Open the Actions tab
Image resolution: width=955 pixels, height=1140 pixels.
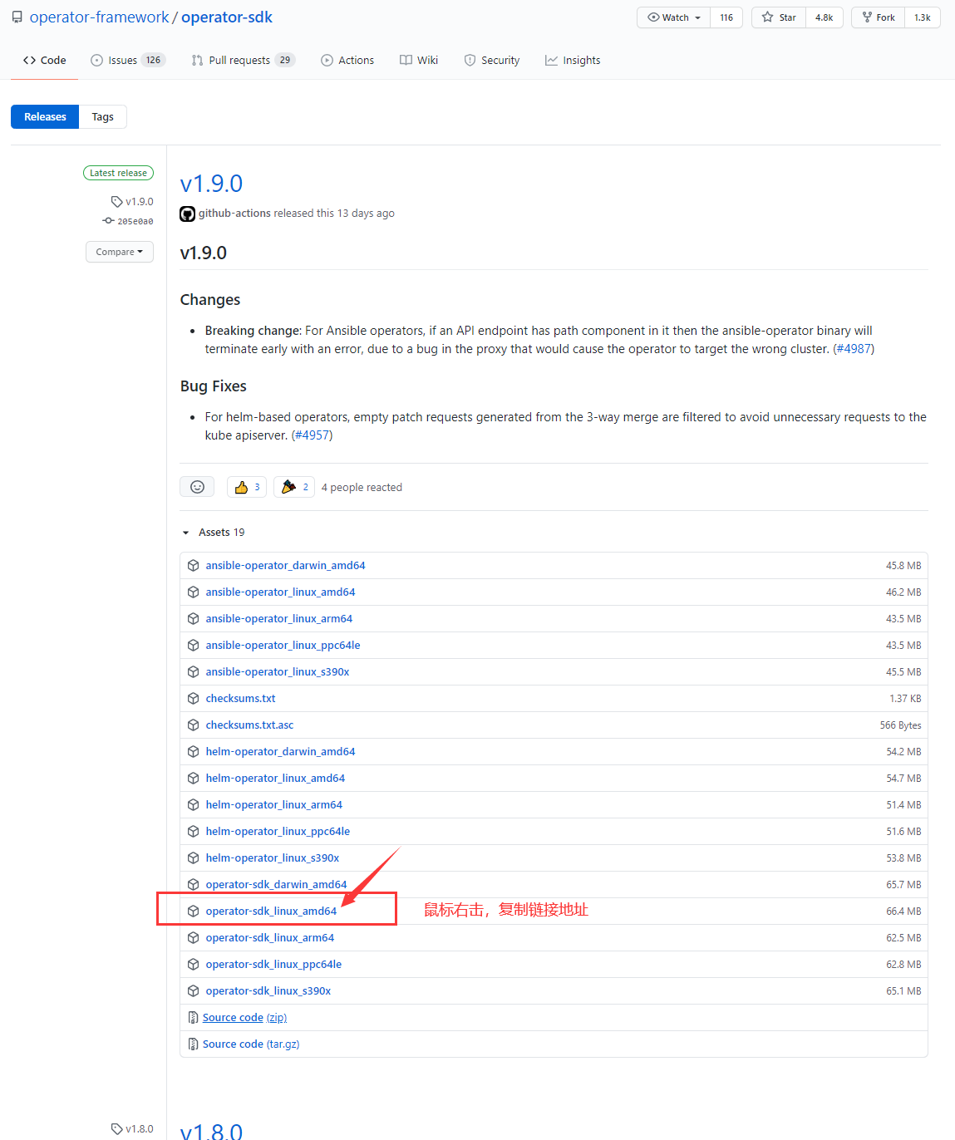coord(347,60)
